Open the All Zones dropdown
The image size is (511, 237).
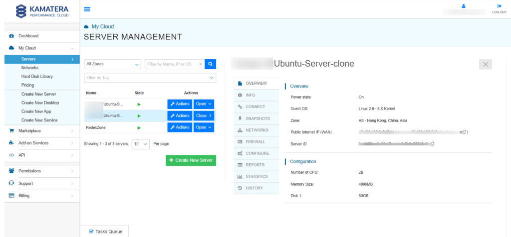click(x=112, y=64)
